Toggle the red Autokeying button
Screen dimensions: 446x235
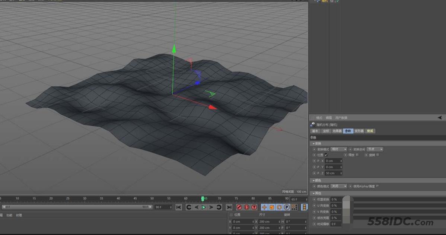(246, 207)
